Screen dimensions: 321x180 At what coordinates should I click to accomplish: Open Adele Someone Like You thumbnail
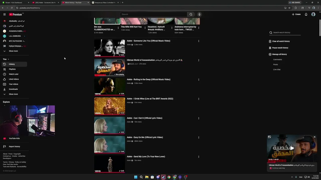[x=110, y=48]
